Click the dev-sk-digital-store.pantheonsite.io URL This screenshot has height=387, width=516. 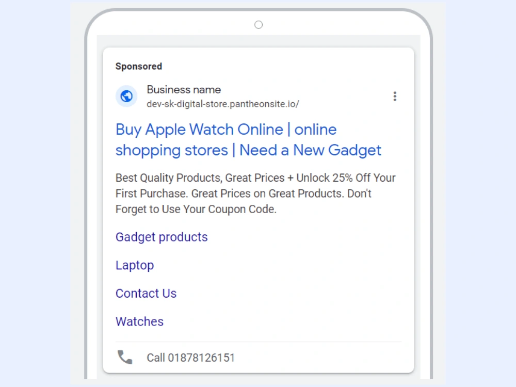[x=223, y=104]
